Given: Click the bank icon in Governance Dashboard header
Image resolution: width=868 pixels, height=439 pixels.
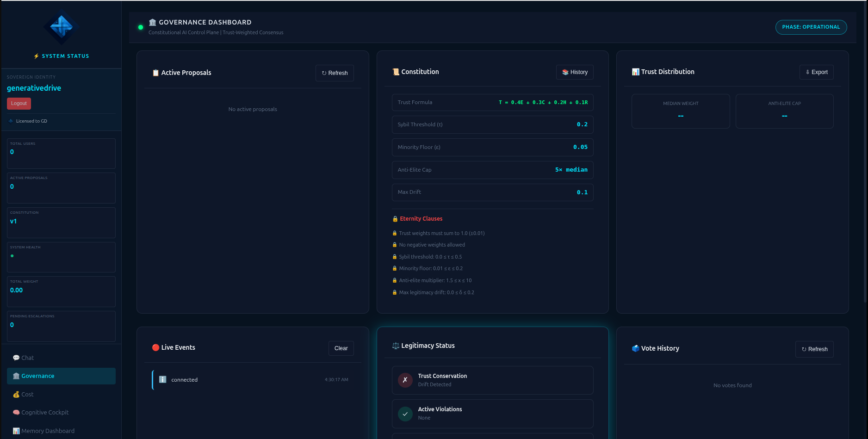Looking at the screenshot, I should click(x=152, y=22).
